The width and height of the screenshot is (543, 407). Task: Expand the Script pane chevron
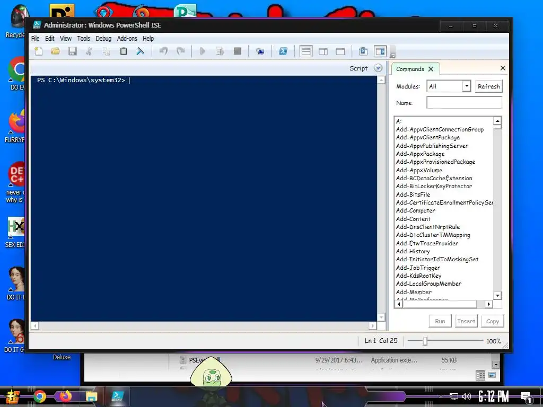click(x=378, y=68)
